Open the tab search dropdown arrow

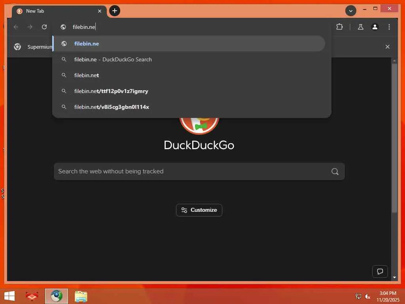[x=351, y=11]
